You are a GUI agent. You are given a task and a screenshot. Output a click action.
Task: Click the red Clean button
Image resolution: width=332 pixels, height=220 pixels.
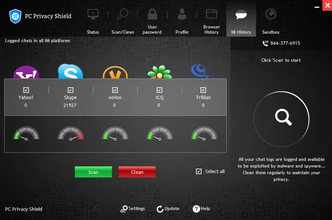coord(137,172)
